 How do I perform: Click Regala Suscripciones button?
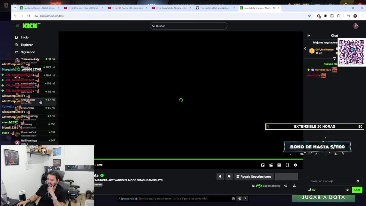[x=254, y=177]
